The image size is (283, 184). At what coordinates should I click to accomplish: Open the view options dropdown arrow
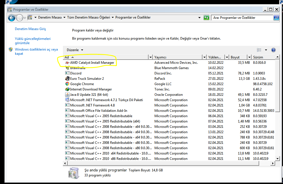266,50
